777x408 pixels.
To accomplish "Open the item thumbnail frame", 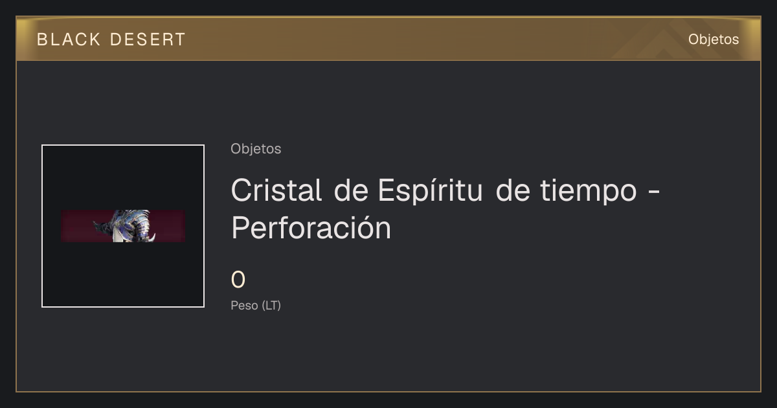I will coord(123,226).
